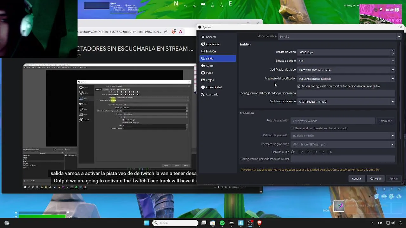This screenshot has width=406, height=228.
Task: Open Spotify from the taskbar
Action: click(222, 223)
